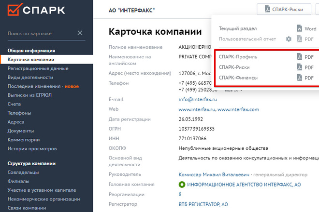Image resolution: width=319 pixels, height=212 pixels.
Task: Download СПАРК-Риски PDF in dropdown
Action: (305, 67)
